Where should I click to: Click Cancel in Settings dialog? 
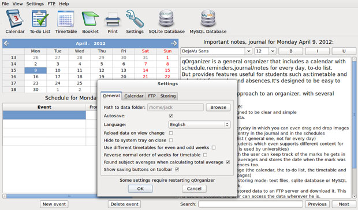click(x=194, y=189)
